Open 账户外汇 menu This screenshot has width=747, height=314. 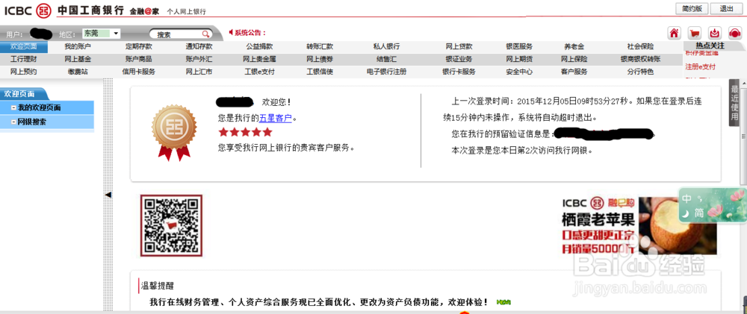pos(199,60)
